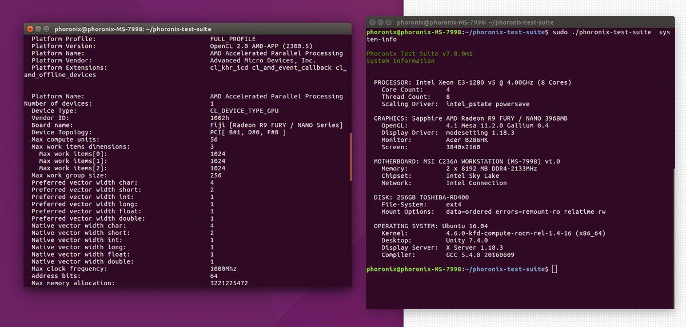
Task: Click '3840x2160' screen resolution value
Action: [463, 147]
